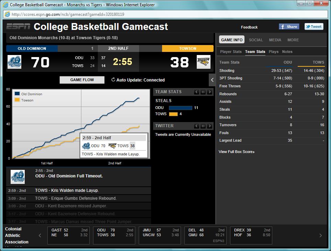Click the ESPN logo
The width and height of the screenshot is (331, 251).
18,26
